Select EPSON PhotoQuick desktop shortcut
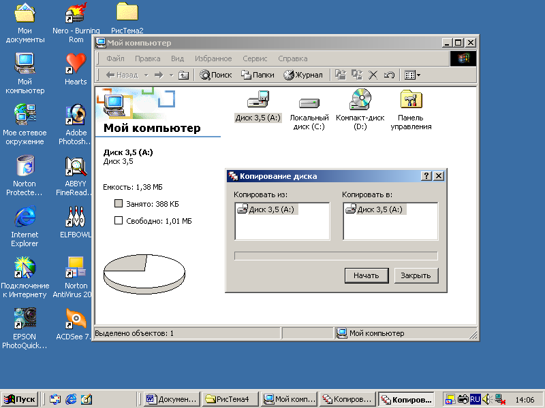Image resolution: width=545 pixels, height=408 pixels. [x=25, y=328]
